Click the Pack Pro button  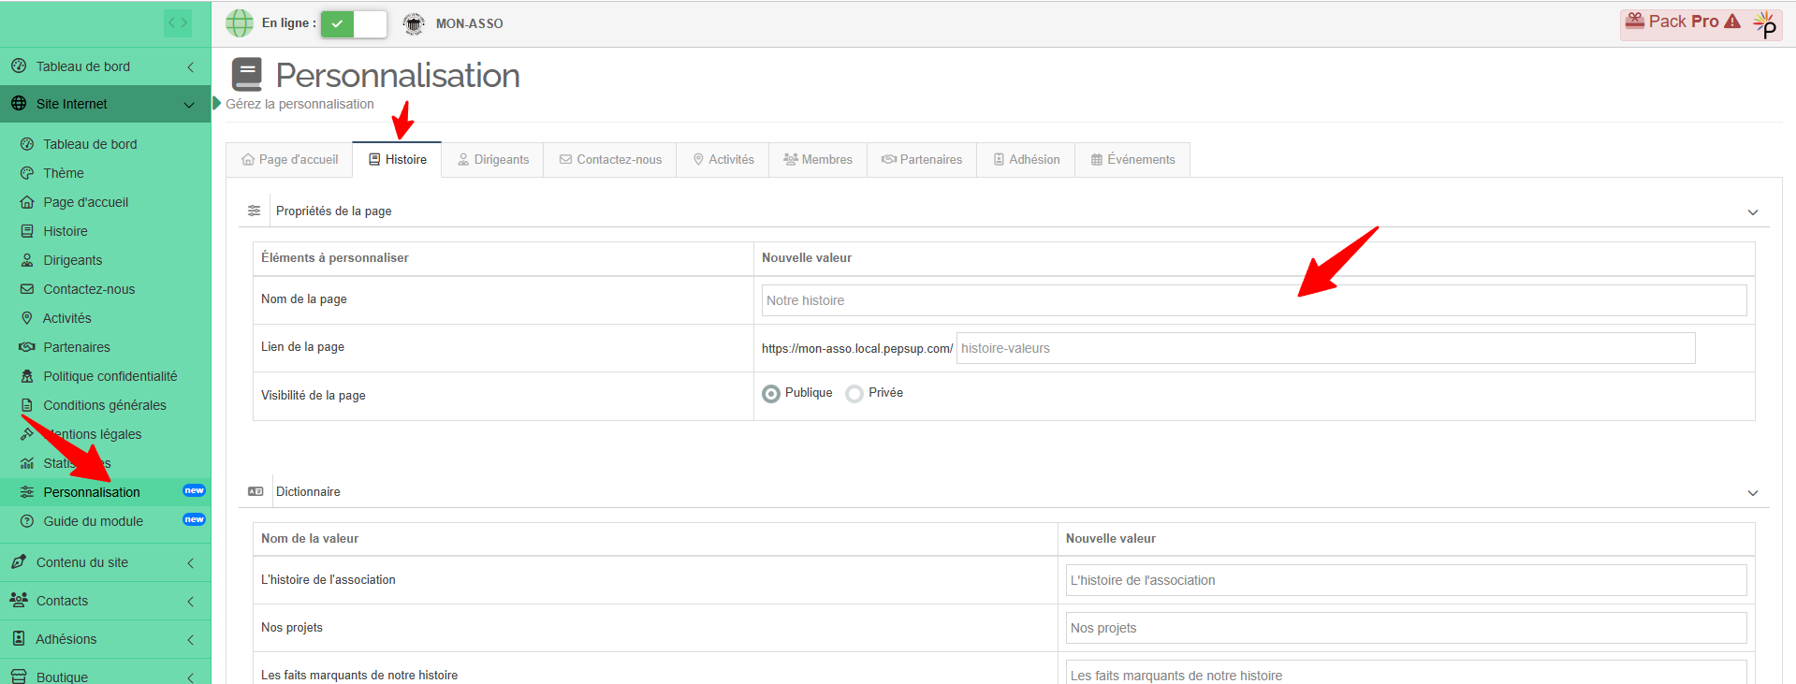(x=1684, y=22)
